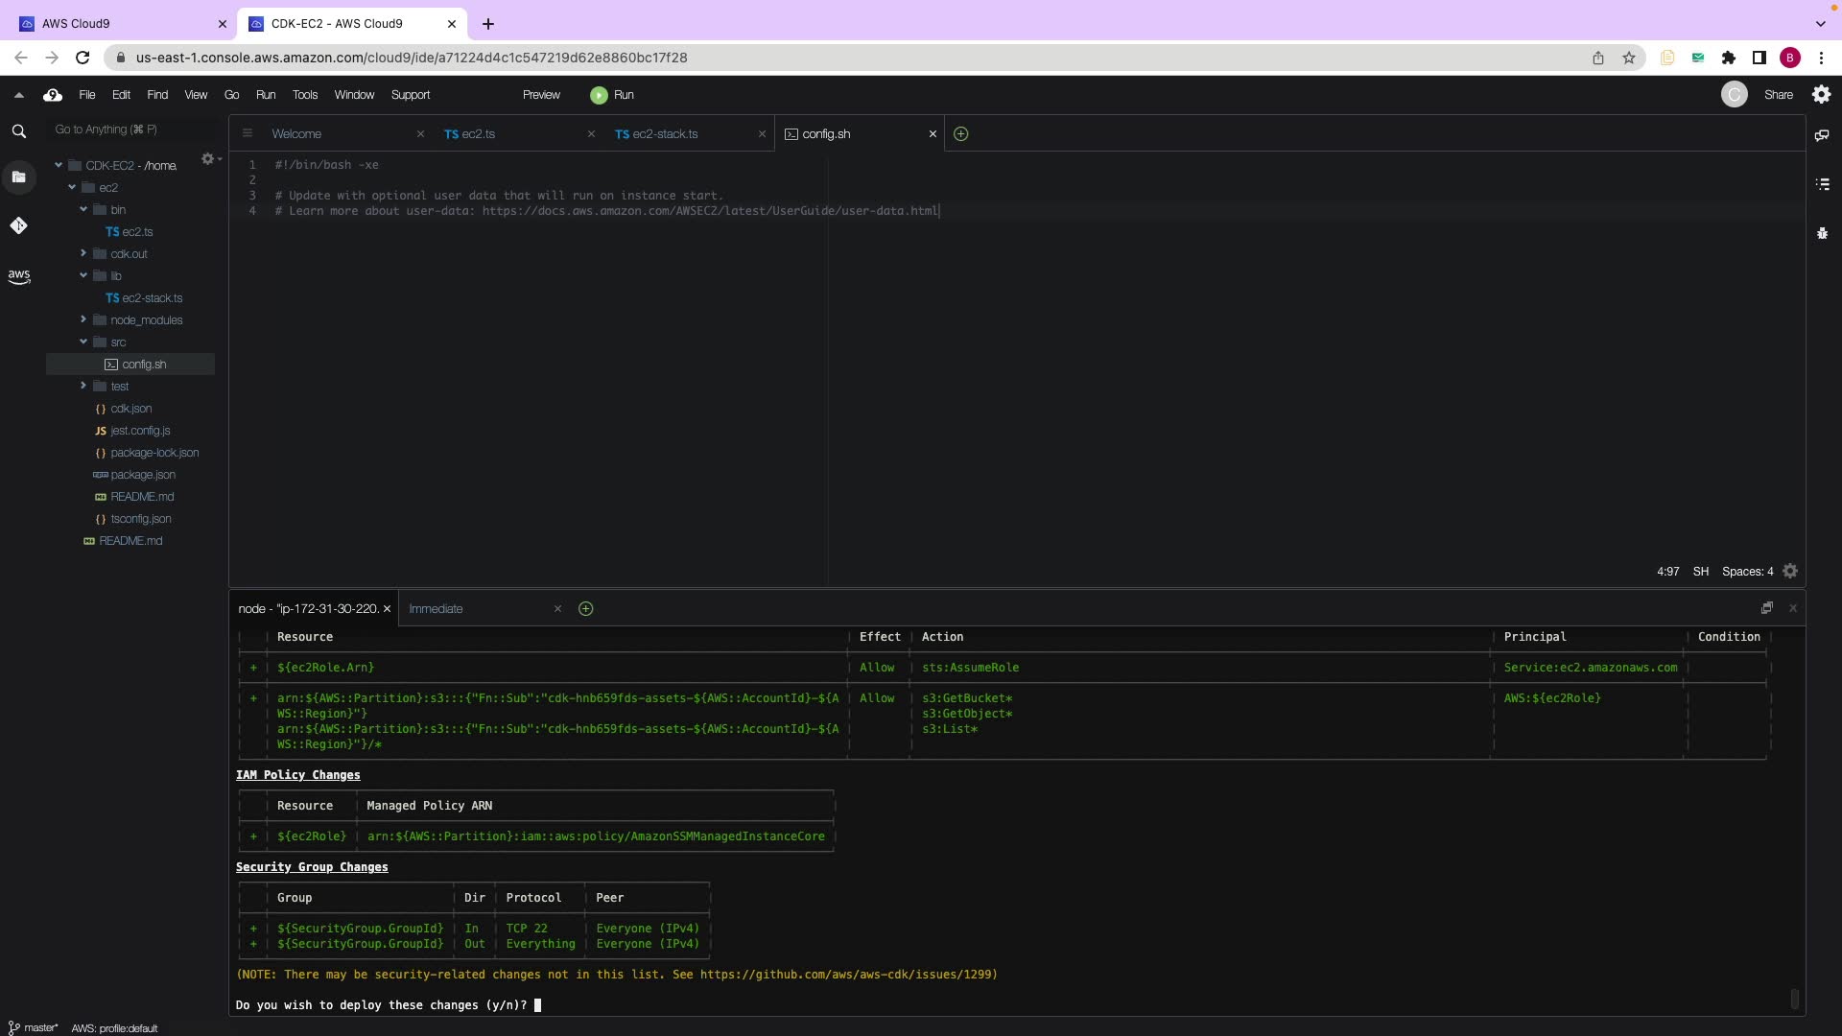Viewport: 1842px width, 1036px height.
Task: Open file tree settings gear dropdown
Action: (x=209, y=159)
